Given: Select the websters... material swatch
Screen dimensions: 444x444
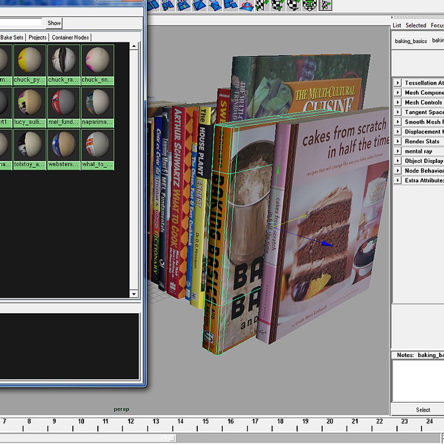Looking at the screenshot, I should [x=63, y=149].
